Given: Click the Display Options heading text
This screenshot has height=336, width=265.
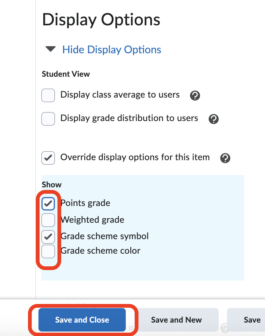Looking at the screenshot, I should (101, 19).
